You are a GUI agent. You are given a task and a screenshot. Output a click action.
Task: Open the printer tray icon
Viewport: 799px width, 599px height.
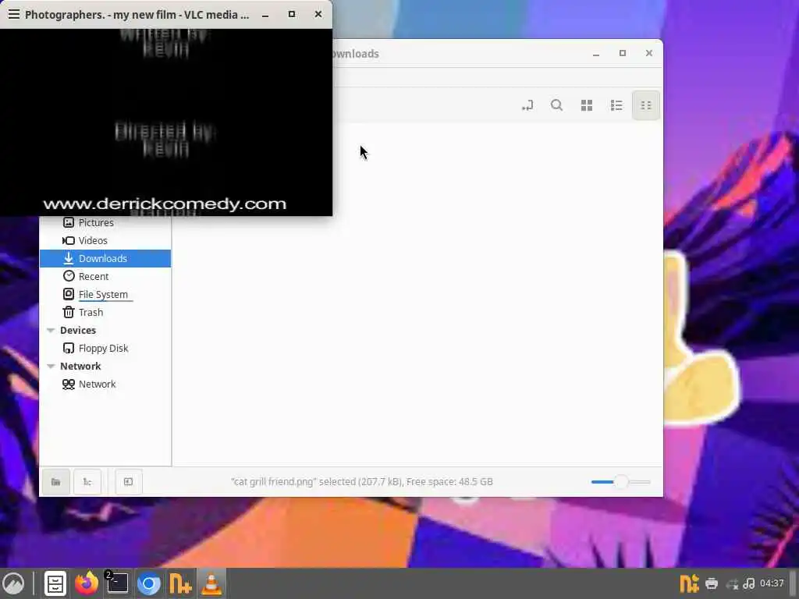(712, 583)
